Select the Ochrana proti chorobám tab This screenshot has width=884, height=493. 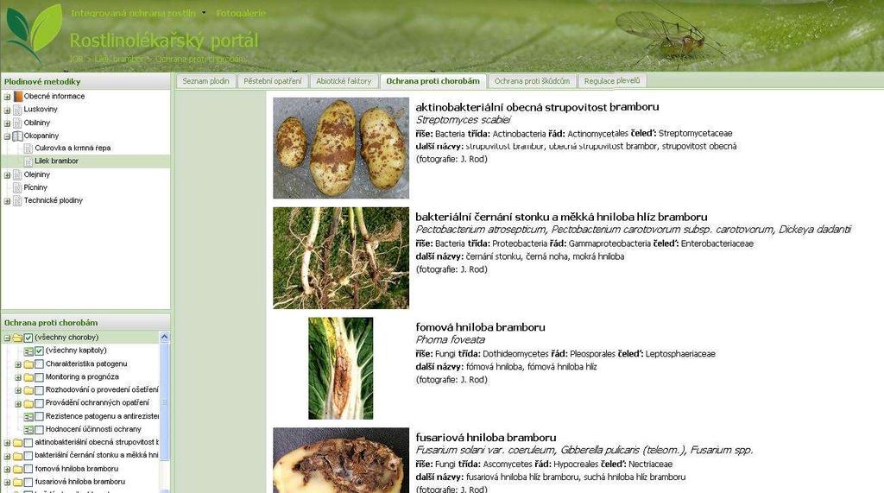(x=433, y=81)
